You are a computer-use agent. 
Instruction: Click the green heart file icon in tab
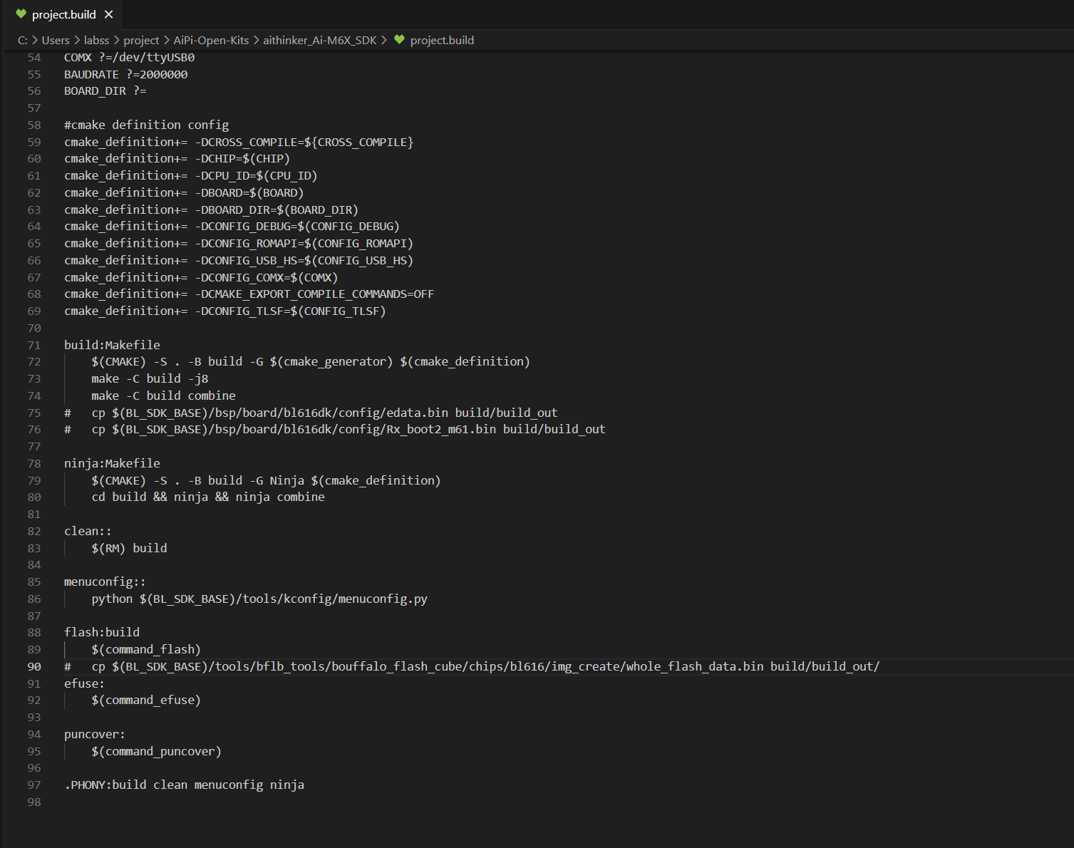[21, 14]
